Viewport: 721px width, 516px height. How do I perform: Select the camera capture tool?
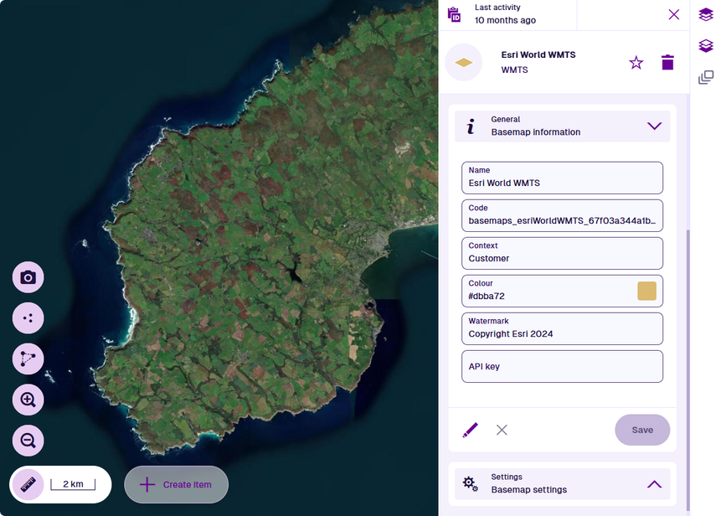point(28,276)
